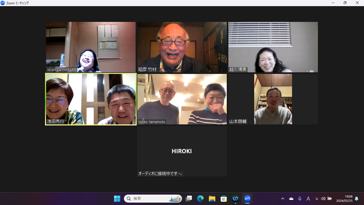The width and height of the screenshot is (364, 205).
Task: Click the 昭彦 竹村 name label
Action: [x=147, y=69]
